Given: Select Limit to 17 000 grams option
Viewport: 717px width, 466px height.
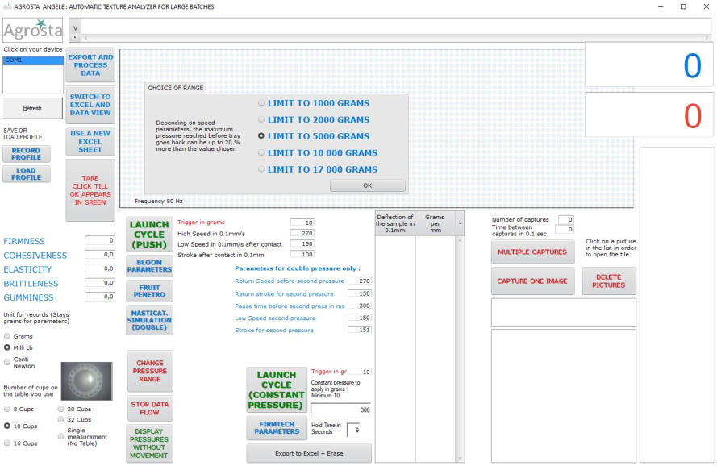Looking at the screenshot, I should (261, 169).
